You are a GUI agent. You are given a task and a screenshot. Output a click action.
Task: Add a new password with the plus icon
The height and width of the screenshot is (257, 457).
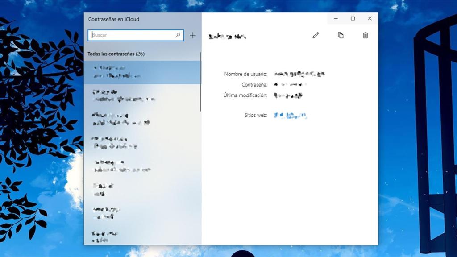(192, 35)
